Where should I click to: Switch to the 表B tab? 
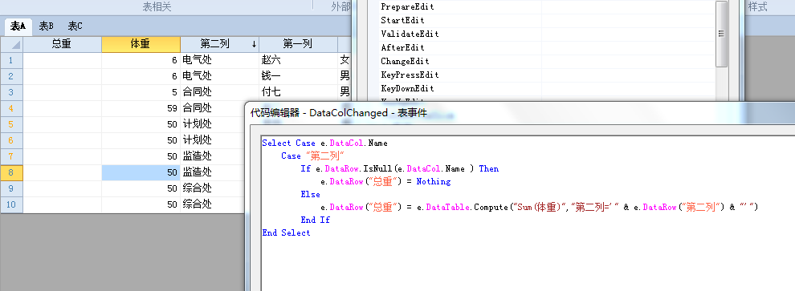point(47,26)
